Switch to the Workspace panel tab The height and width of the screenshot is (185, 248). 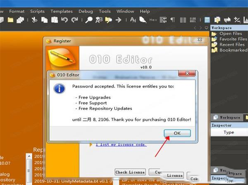coord(227,117)
